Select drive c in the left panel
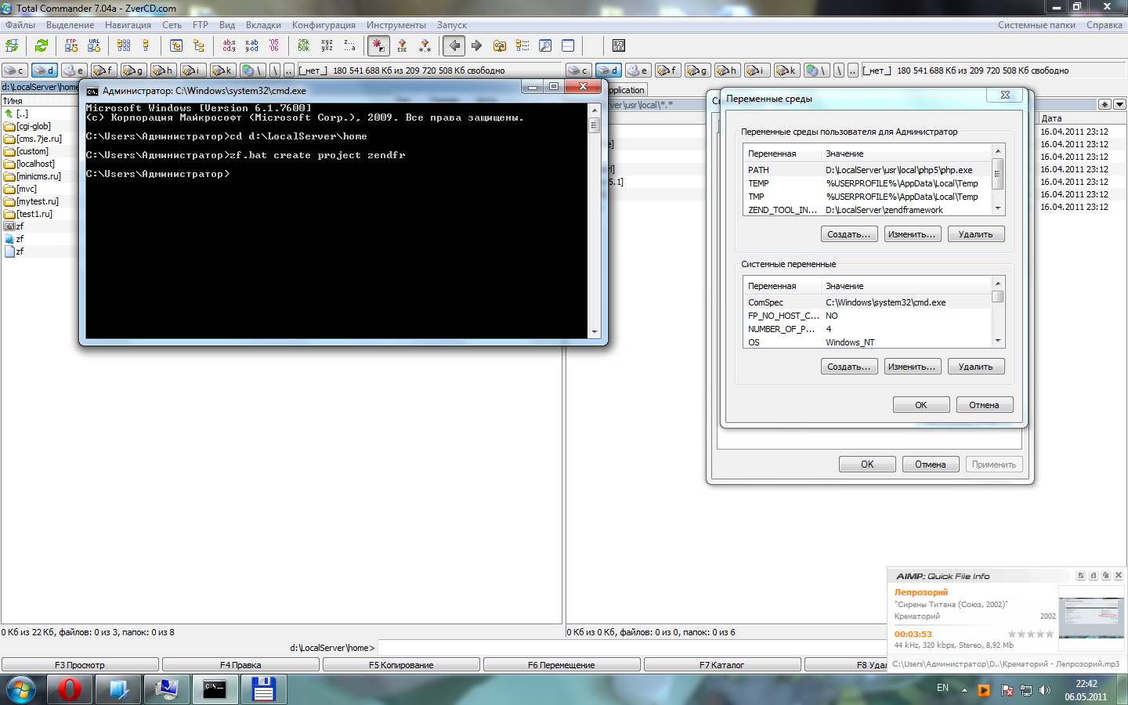 pos(16,70)
